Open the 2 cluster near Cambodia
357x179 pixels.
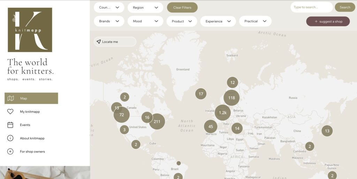[x=310, y=147]
